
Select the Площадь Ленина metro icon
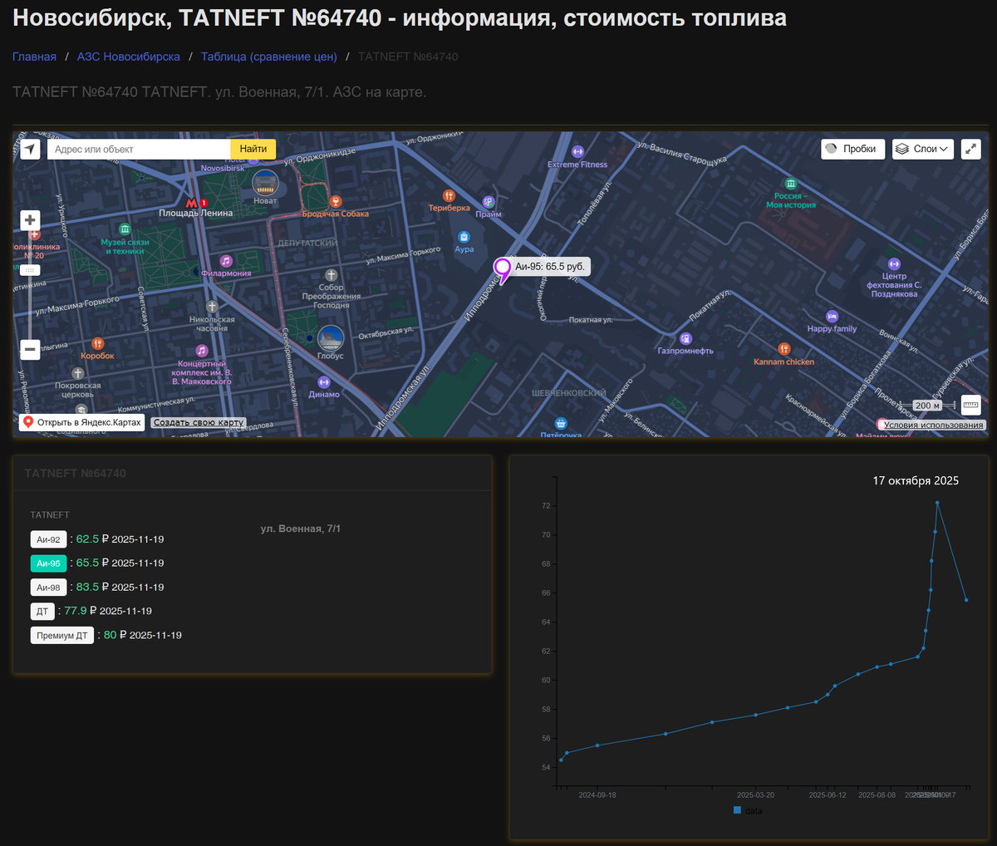tap(192, 203)
